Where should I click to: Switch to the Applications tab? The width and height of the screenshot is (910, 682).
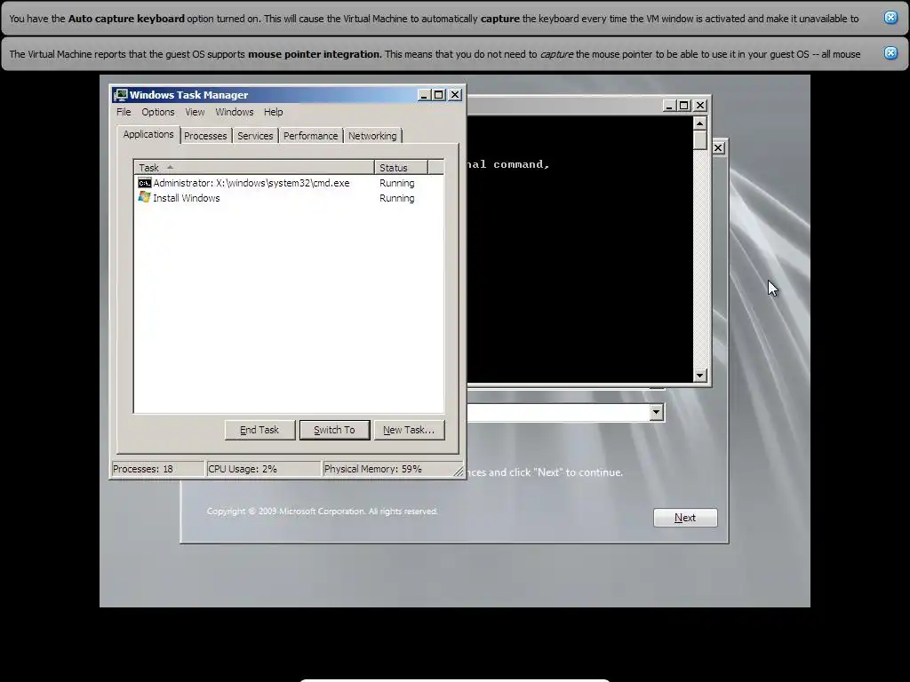pos(148,134)
